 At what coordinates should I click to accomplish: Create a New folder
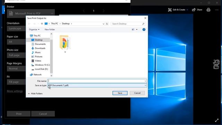click(50, 30)
